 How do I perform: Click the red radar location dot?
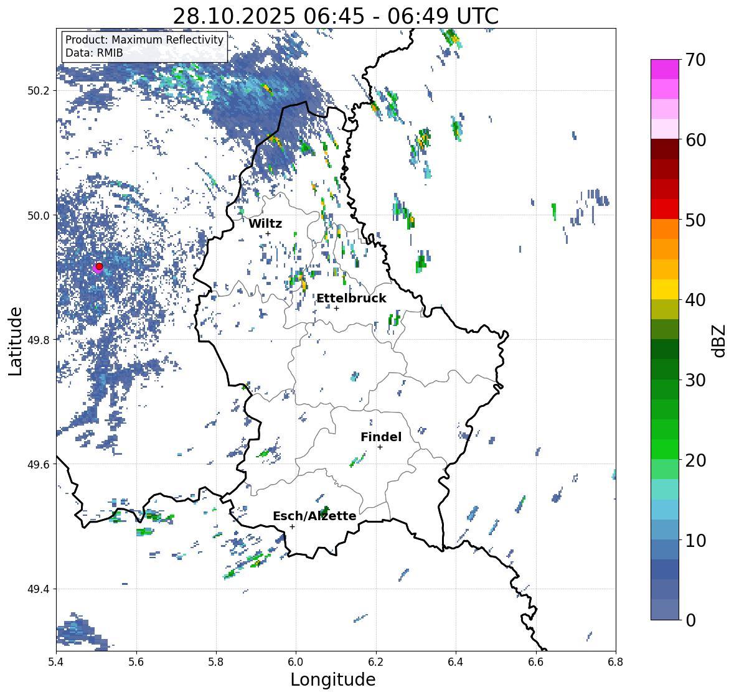point(99,266)
